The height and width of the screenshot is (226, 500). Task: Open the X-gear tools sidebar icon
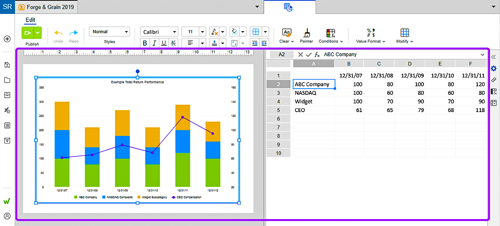pyautogui.click(x=7, y=110)
